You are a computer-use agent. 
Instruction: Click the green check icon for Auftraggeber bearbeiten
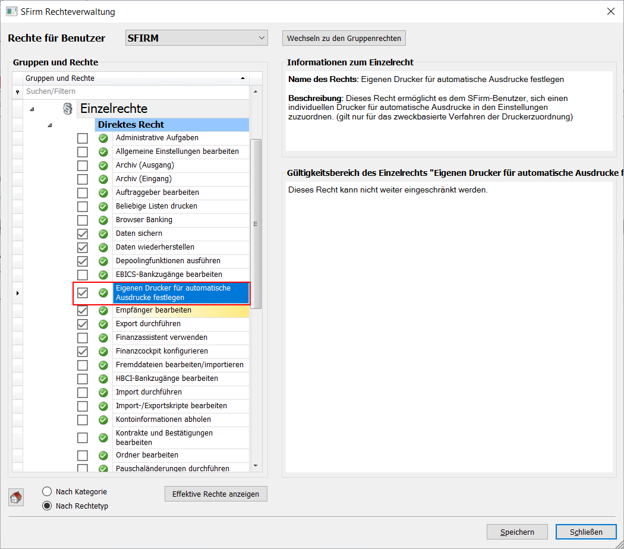tap(103, 193)
